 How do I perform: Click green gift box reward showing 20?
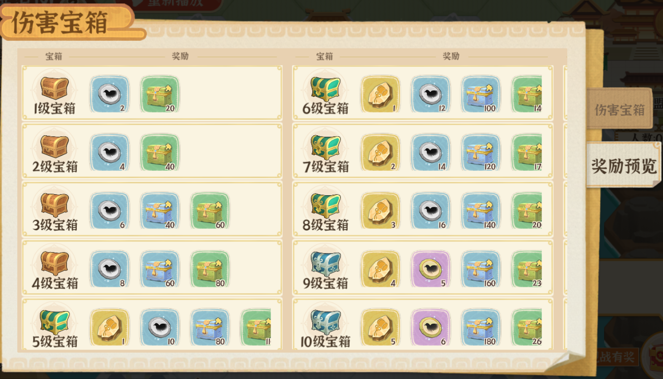(160, 94)
